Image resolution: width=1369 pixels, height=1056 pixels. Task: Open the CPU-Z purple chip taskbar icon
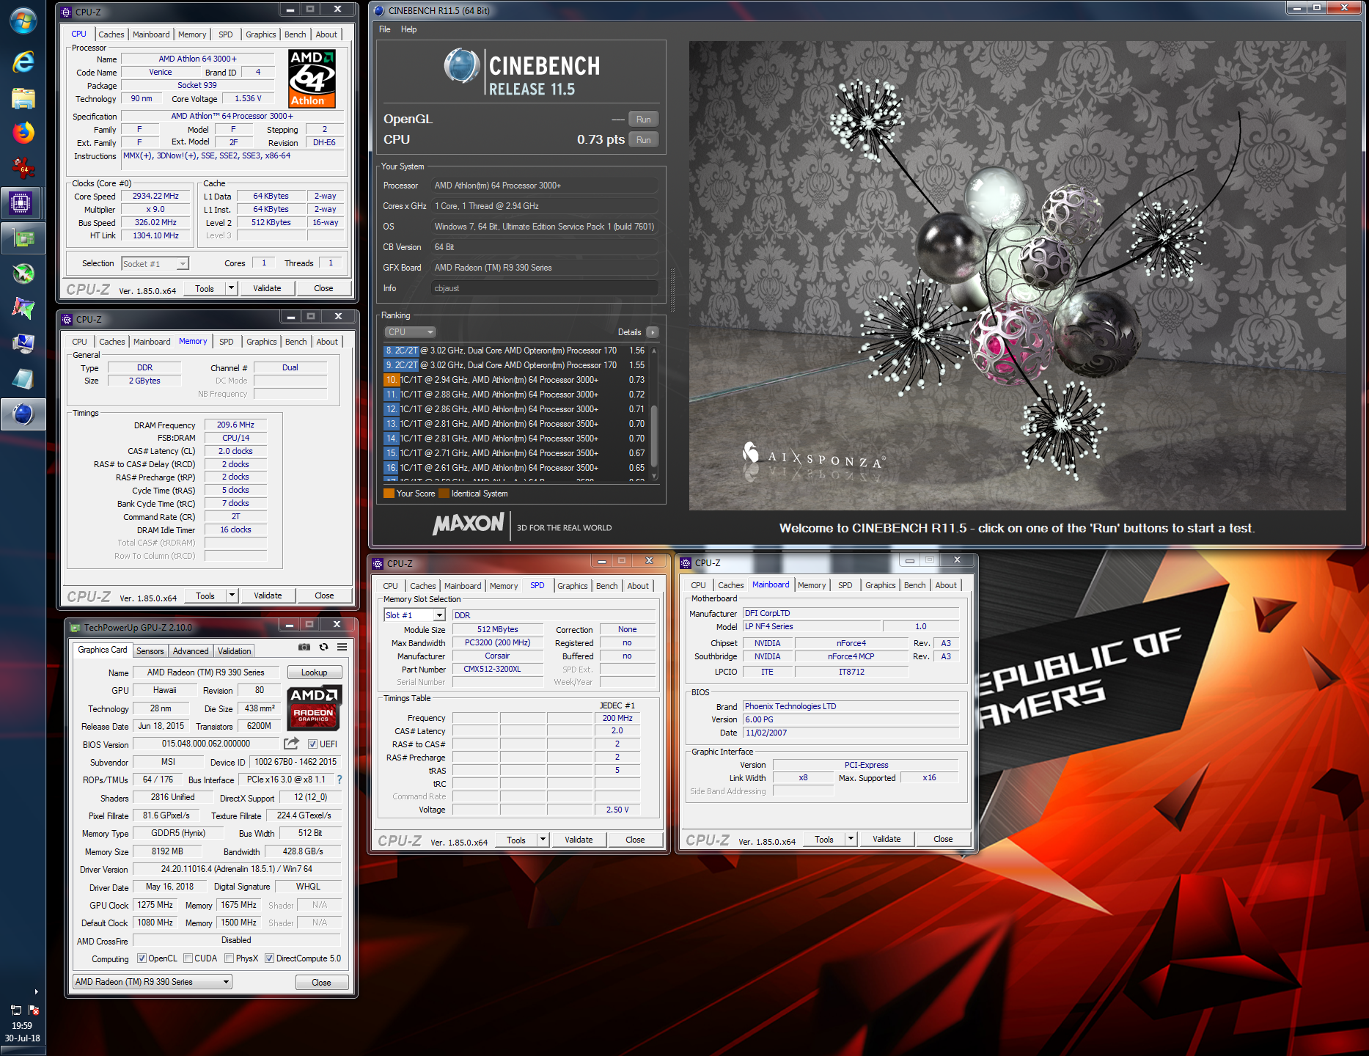click(x=23, y=202)
